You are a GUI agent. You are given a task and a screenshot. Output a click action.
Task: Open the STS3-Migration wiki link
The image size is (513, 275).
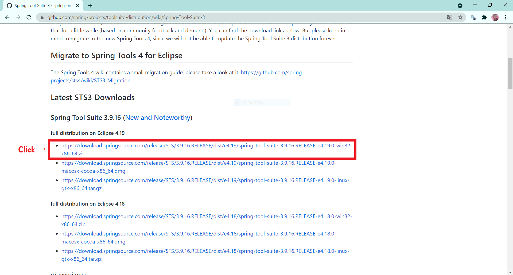[177, 76]
